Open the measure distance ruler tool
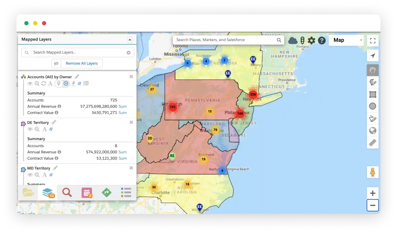This screenshot has height=233, width=397. point(372,143)
